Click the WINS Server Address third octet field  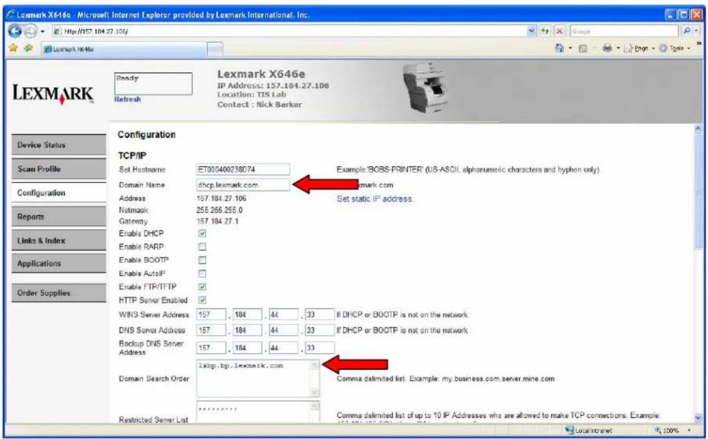click(284, 315)
